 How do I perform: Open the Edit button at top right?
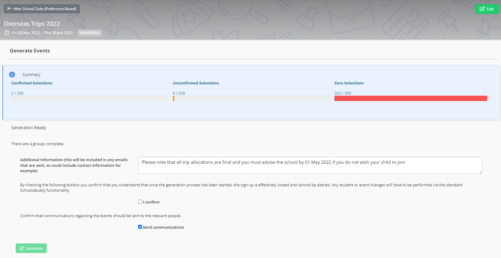click(486, 9)
